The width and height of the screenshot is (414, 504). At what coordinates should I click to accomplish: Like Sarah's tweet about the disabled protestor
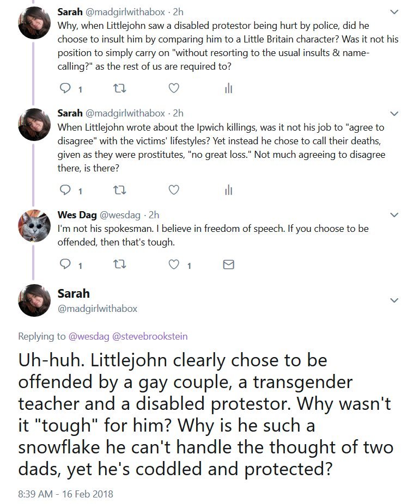173,88
